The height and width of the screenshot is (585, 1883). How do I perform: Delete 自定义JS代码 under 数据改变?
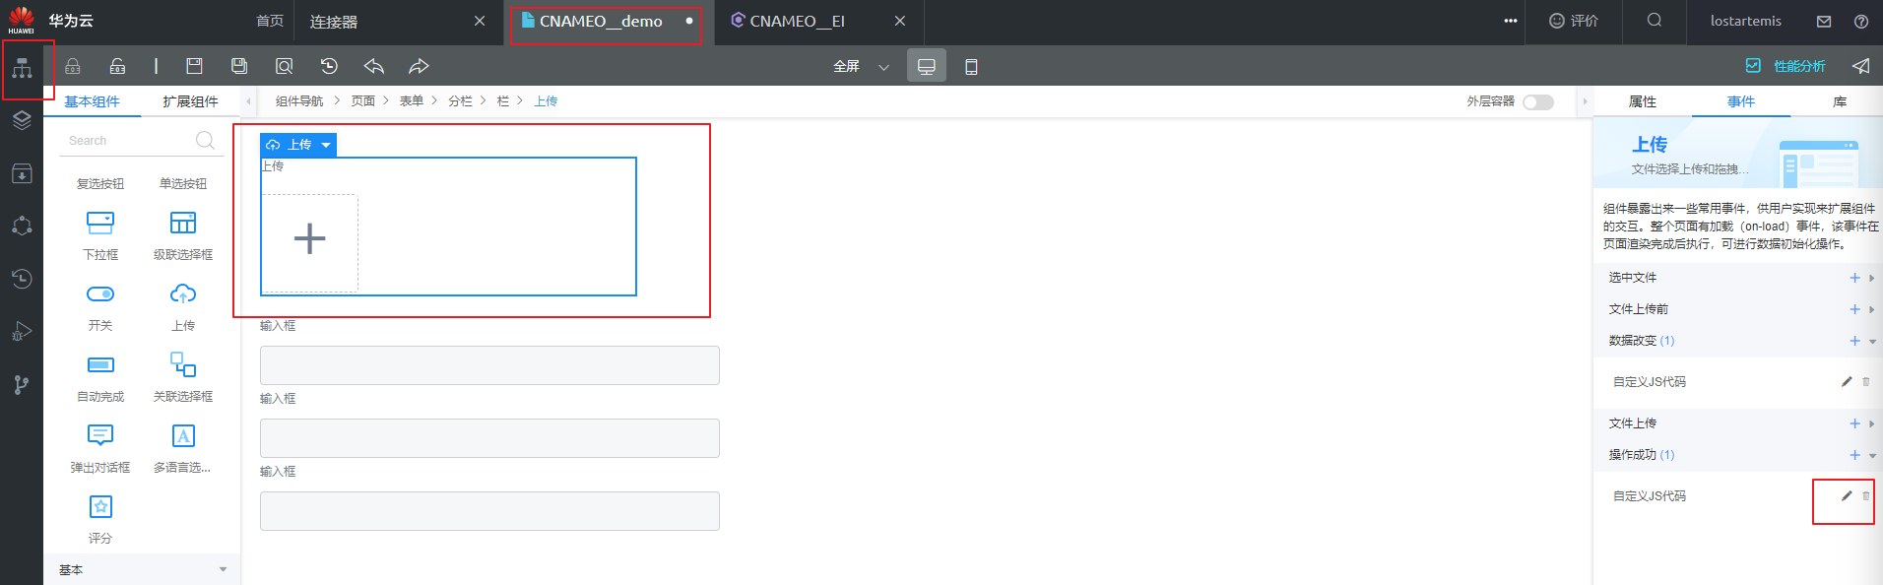pyautogui.click(x=1865, y=381)
